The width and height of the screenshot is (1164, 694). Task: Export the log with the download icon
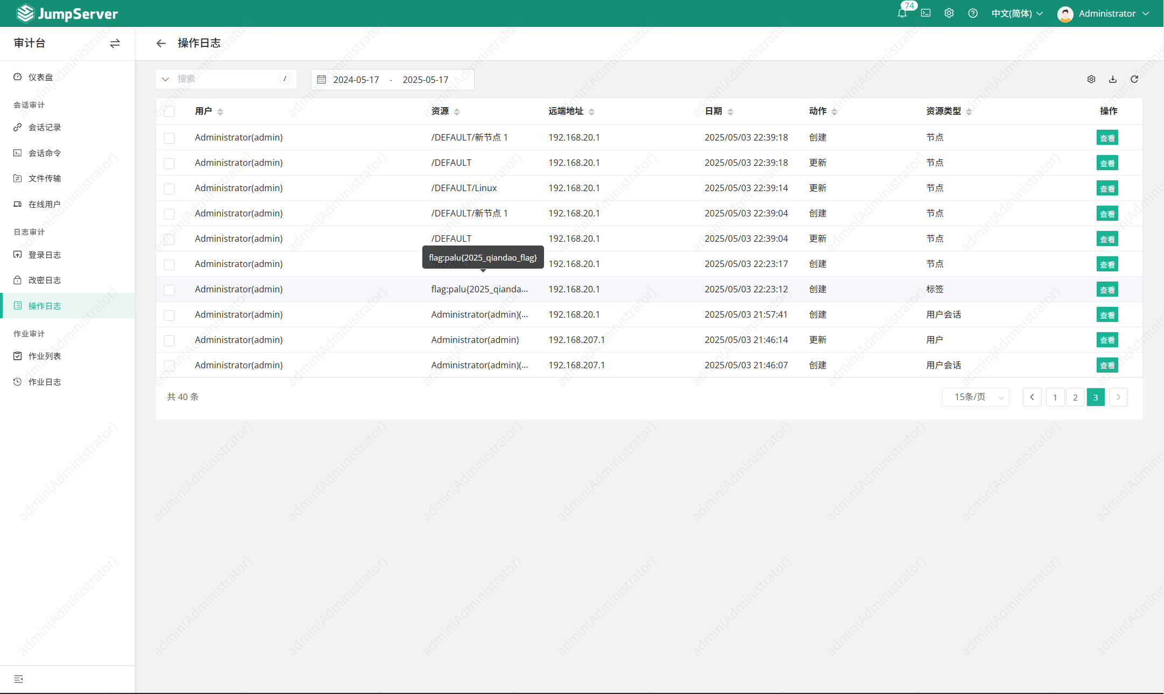[x=1113, y=79]
